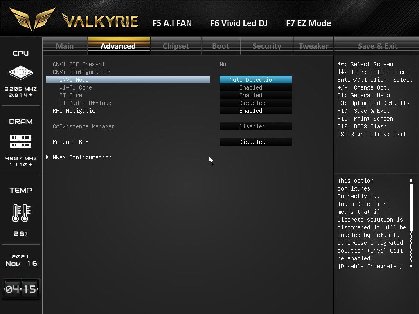Open the Boot tab
Image resolution: width=419 pixels, height=314 pixels.
click(x=221, y=46)
